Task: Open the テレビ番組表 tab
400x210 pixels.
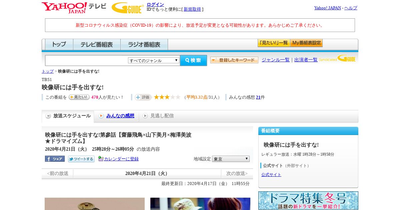Action: pyautogui.click(x=97, y=44)
